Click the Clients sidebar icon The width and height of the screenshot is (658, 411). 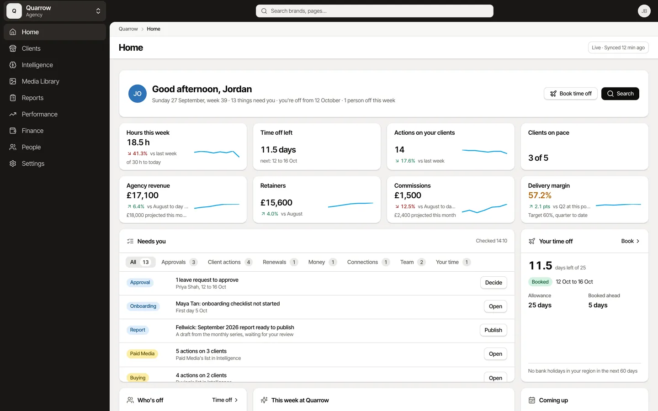[x=13, y=48]
